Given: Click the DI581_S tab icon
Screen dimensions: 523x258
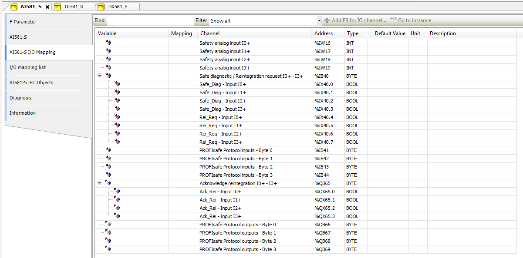Looking at the screenshot, I should tap(57, 7).
